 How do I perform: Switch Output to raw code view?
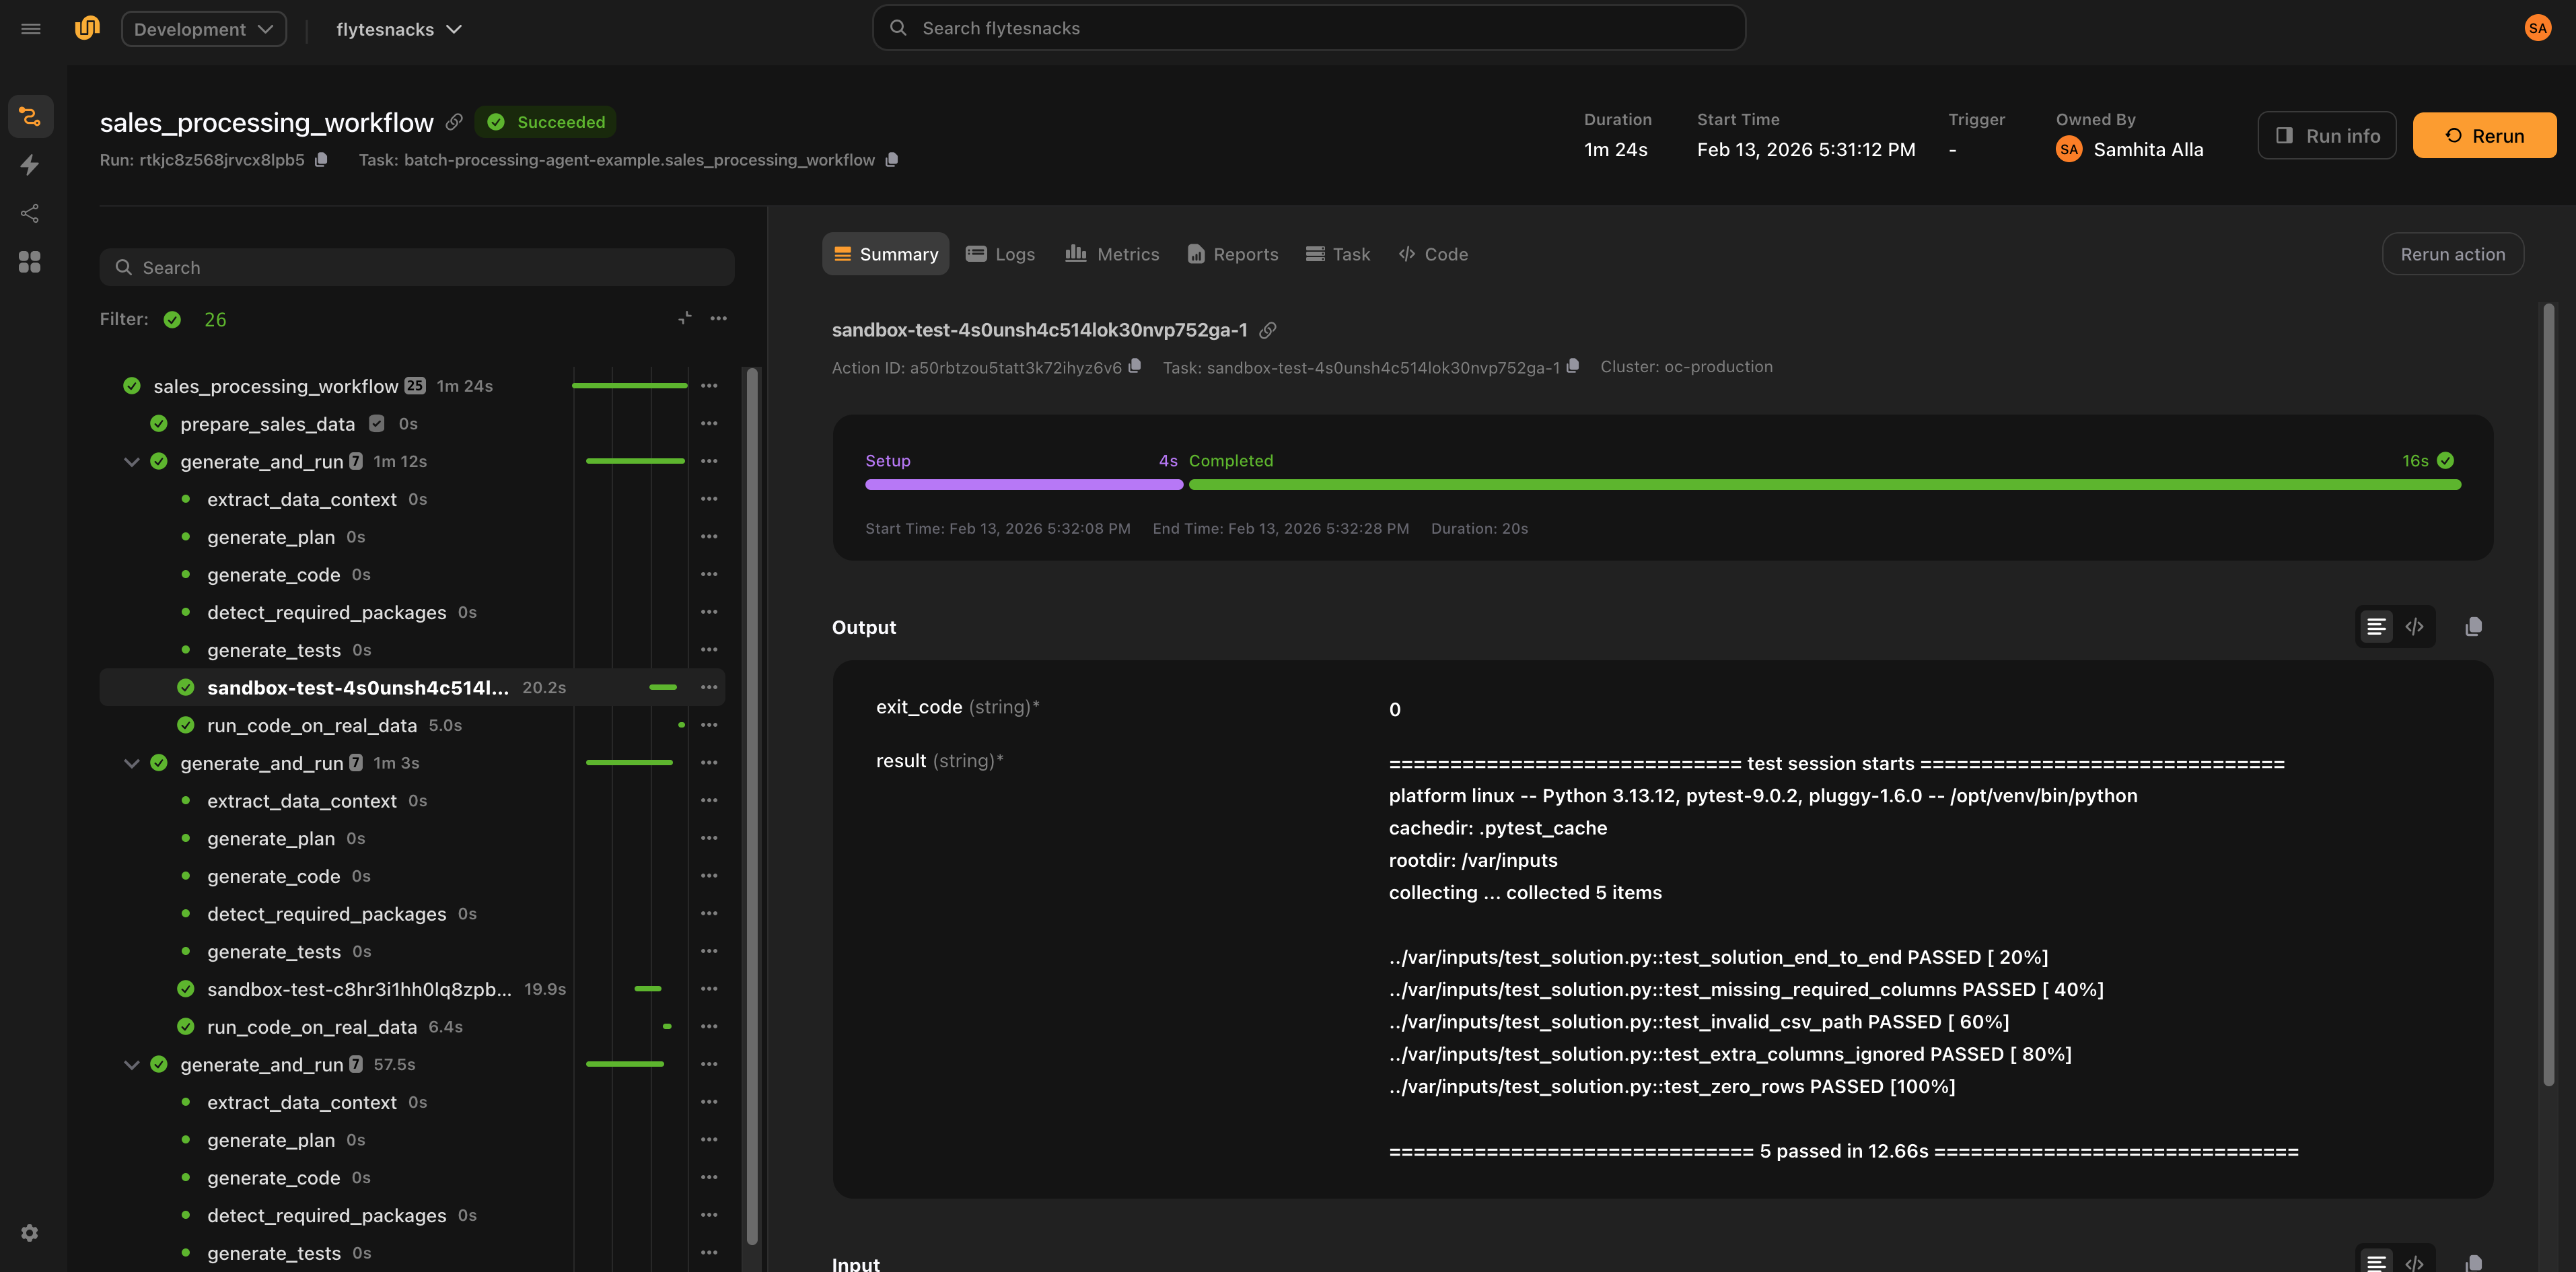click(x=2414, y=627)
